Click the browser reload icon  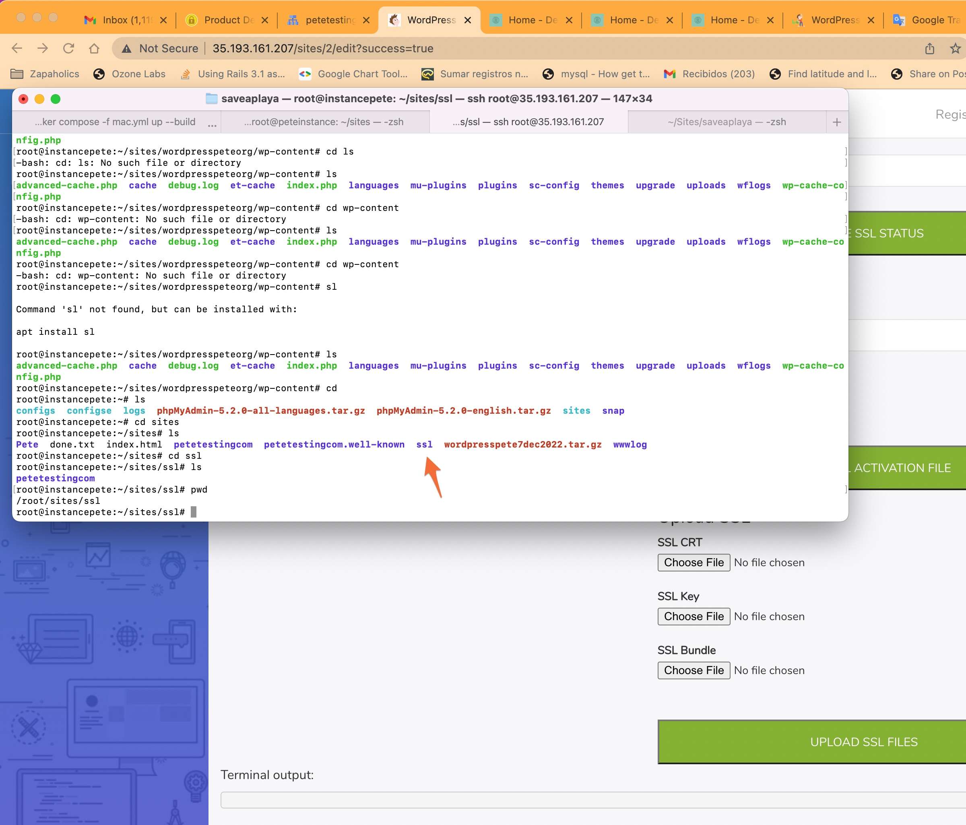coord(68,48)
